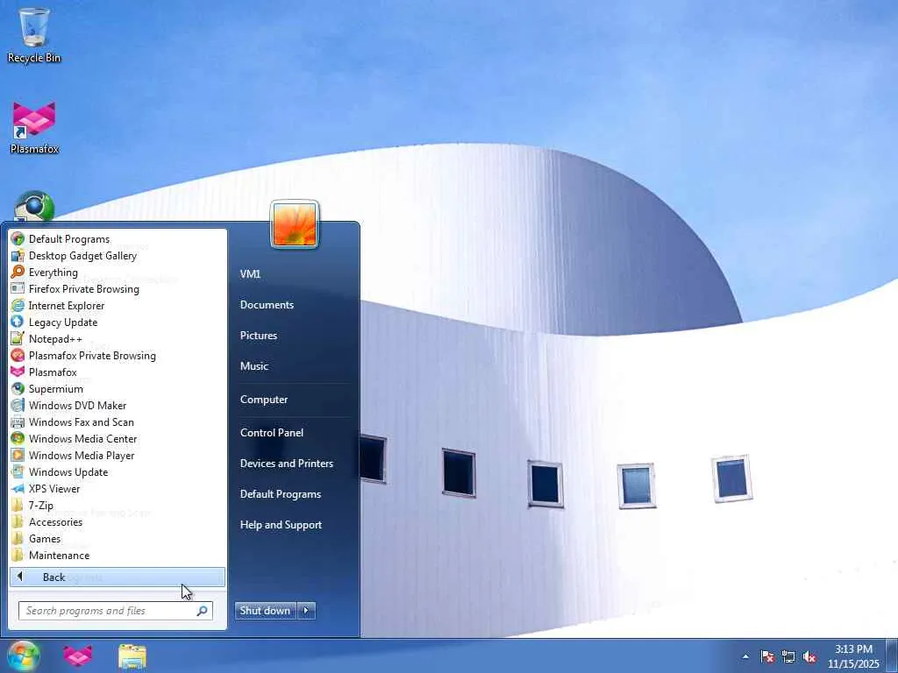Show hidden tray icons arrow

point(745,656)
